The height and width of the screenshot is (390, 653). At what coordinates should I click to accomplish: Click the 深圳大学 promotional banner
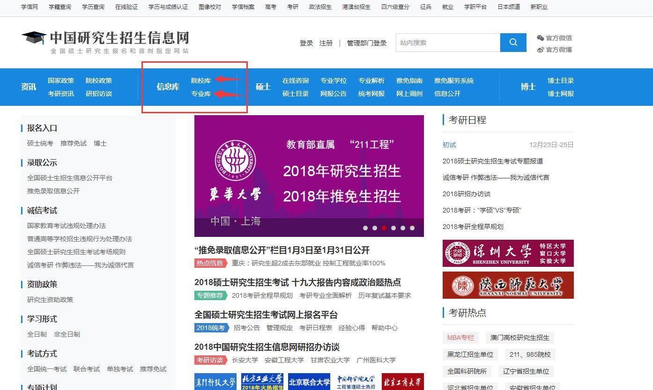tap(508, 253)
